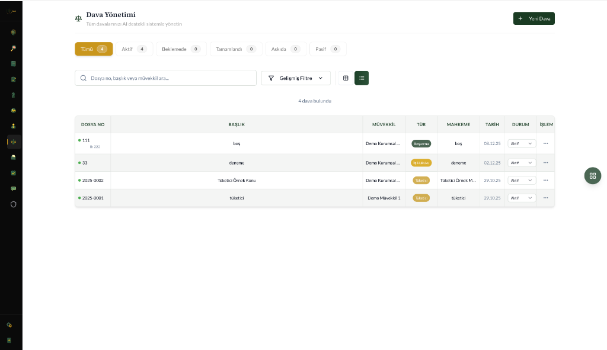Open the checkmark tasks icon in the sidebar
This screenshot has height=350, width=607.
(x=13, y=173)
